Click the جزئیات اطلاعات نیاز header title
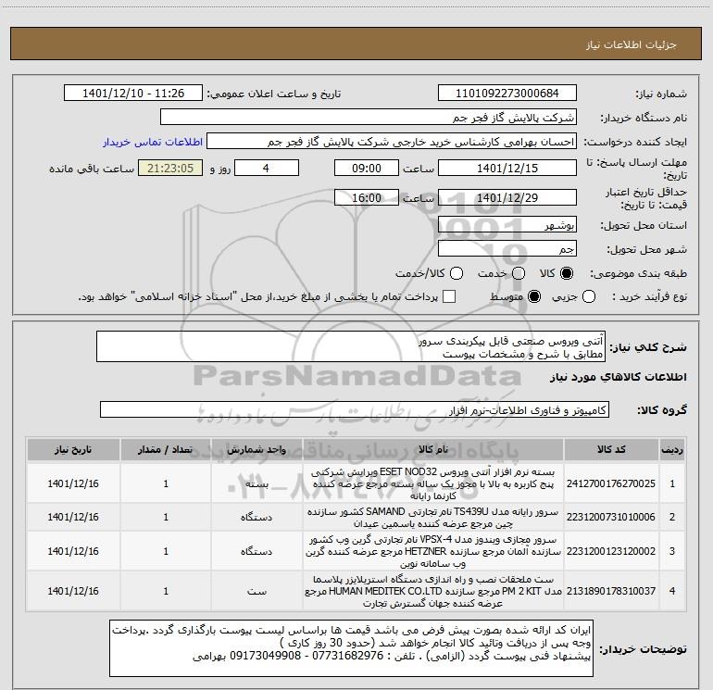The width and height of the screenshot is (713, 690). pyautogui.click(x=632, y=44)
